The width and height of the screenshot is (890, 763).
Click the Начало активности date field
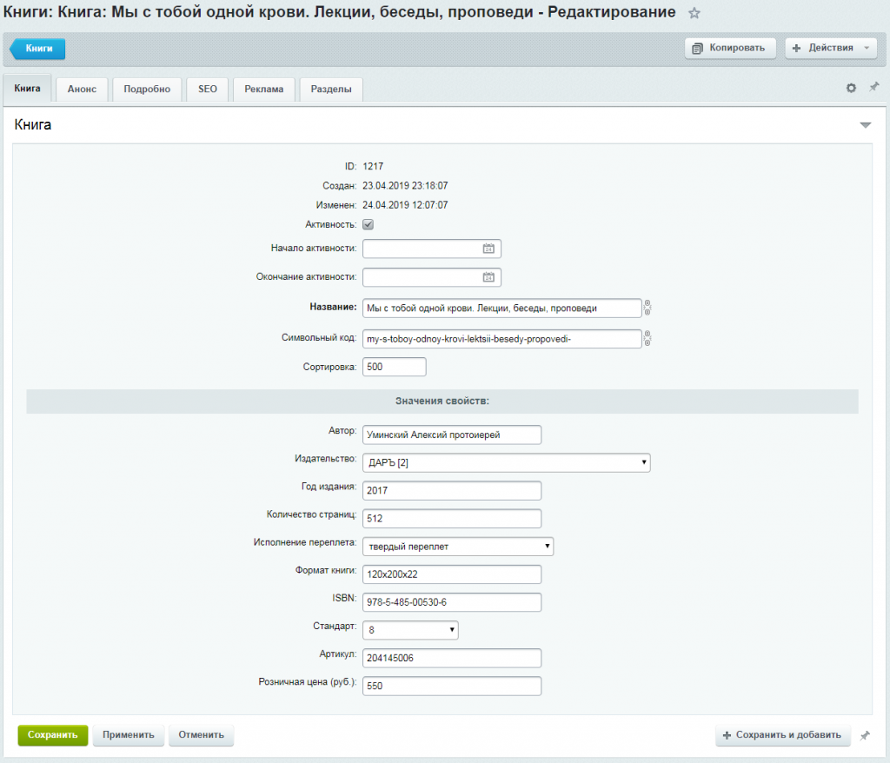tap(432, 249)
